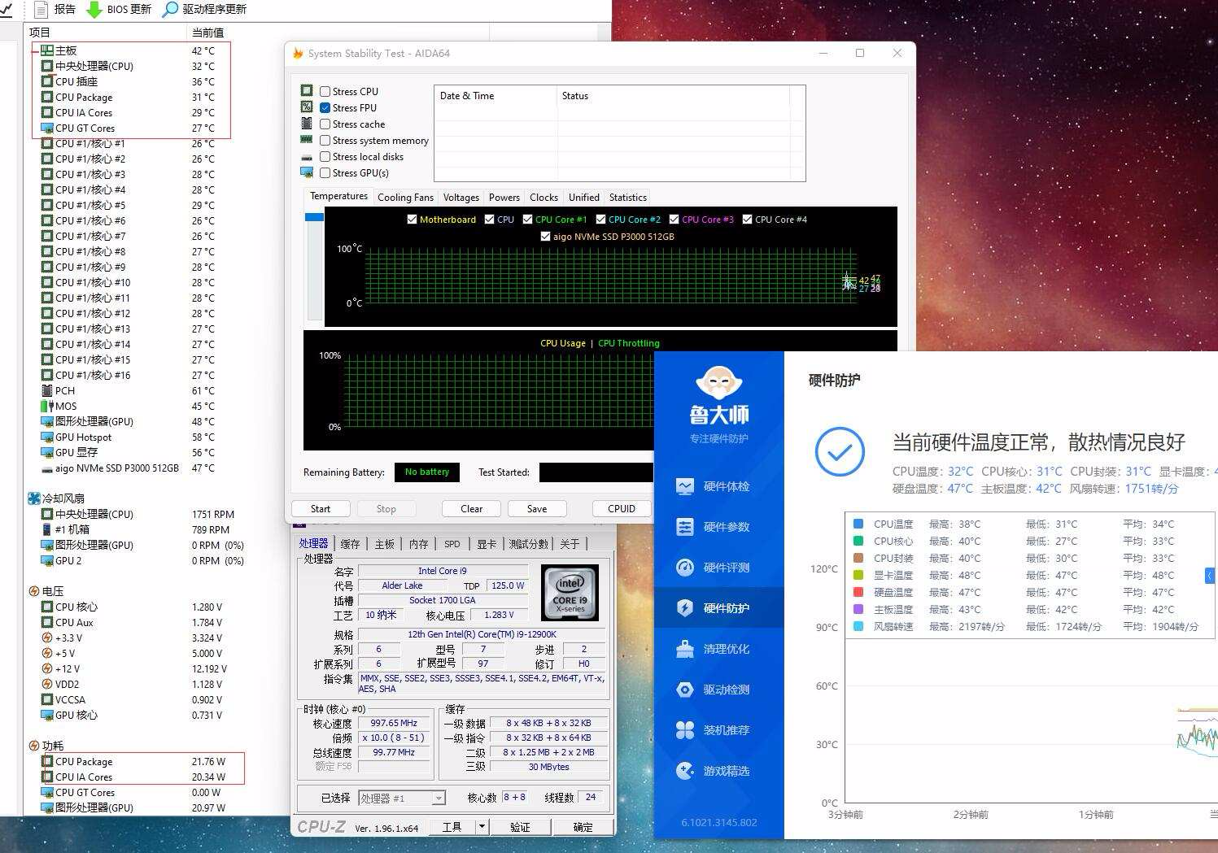1218x853 pixels.
Task: Enable the Stress GPU(s) checkbox
Action: point(325,172)
